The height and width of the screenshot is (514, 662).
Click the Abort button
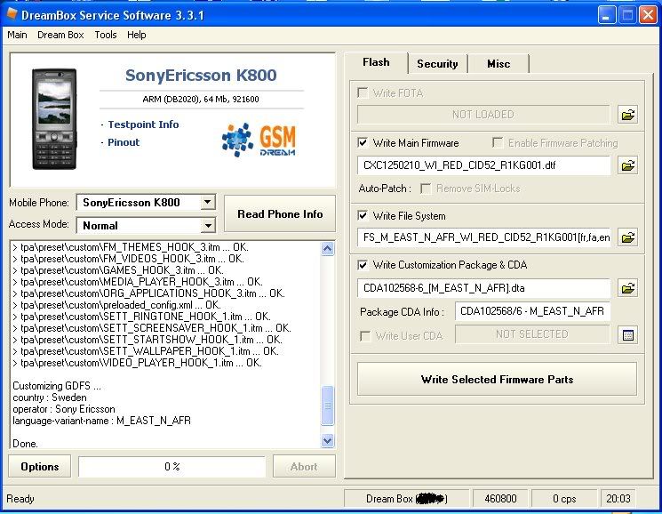304,467
